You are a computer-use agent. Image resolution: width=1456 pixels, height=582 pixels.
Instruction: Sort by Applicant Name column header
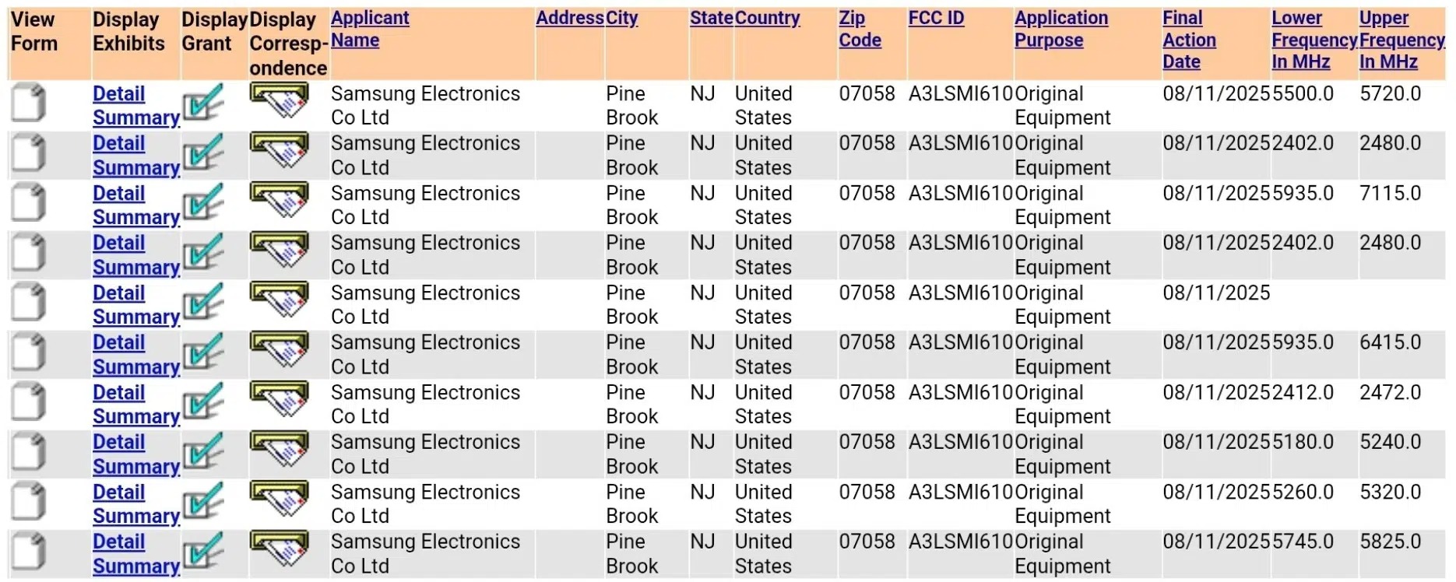coord(370,29)
